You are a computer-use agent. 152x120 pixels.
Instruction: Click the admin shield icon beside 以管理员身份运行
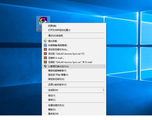(45, 66)
